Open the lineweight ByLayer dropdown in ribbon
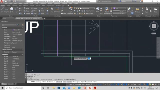Viewport: 160px width, 90px height. point(119,11)
